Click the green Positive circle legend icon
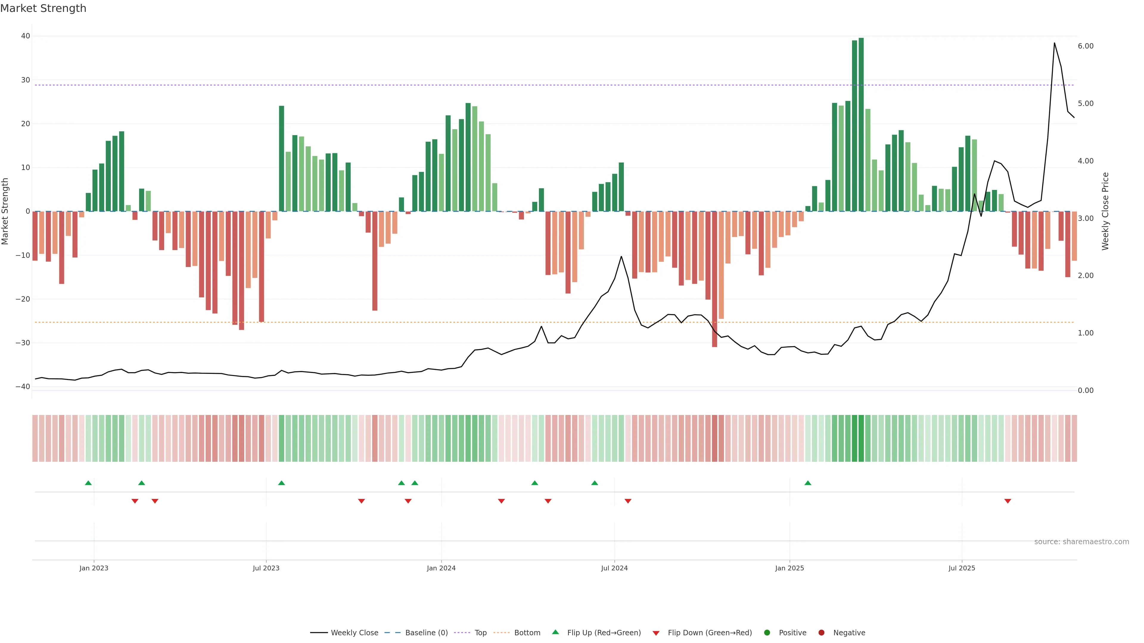1144x643 pixels. pyautogui.click(x=767, y=632)
